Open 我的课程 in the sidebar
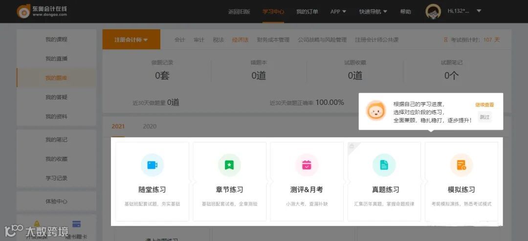 click(x=56, y=40)
